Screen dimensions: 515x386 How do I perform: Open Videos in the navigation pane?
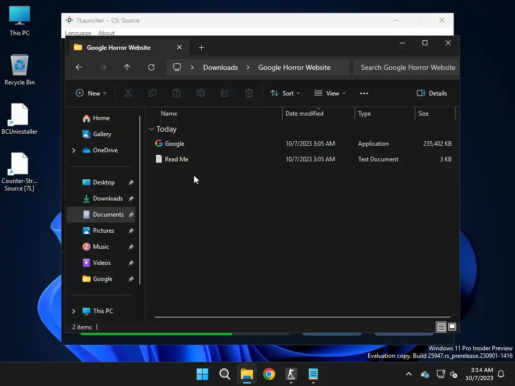[x=103, y=263]
